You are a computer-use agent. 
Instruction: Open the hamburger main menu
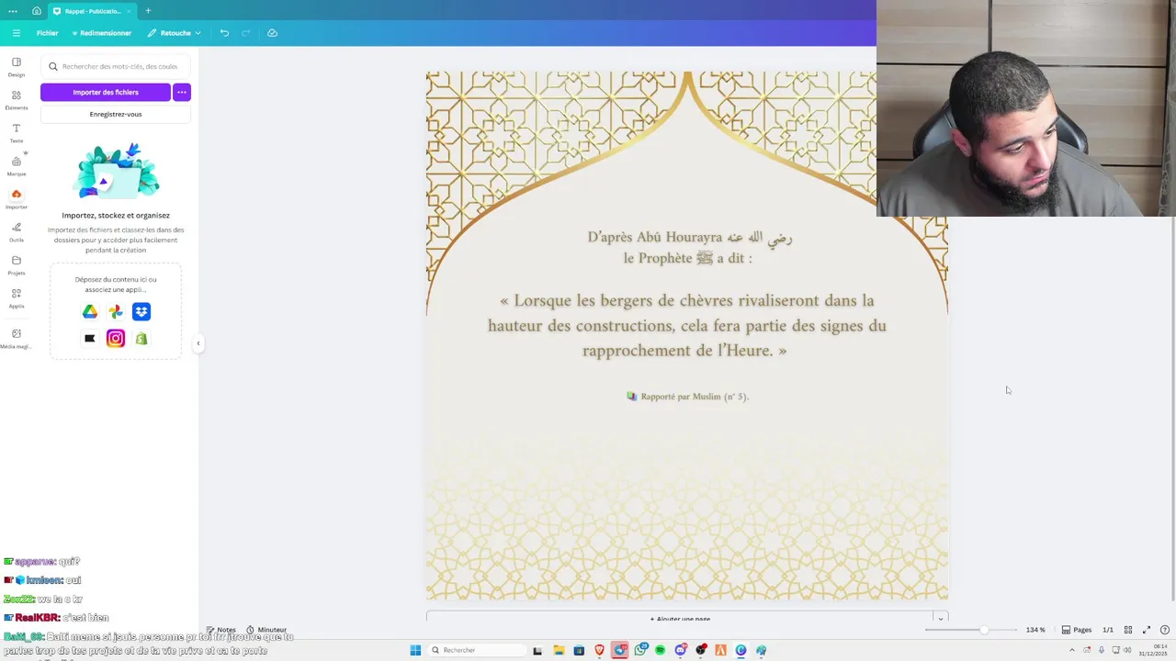[x=16, y=33]
